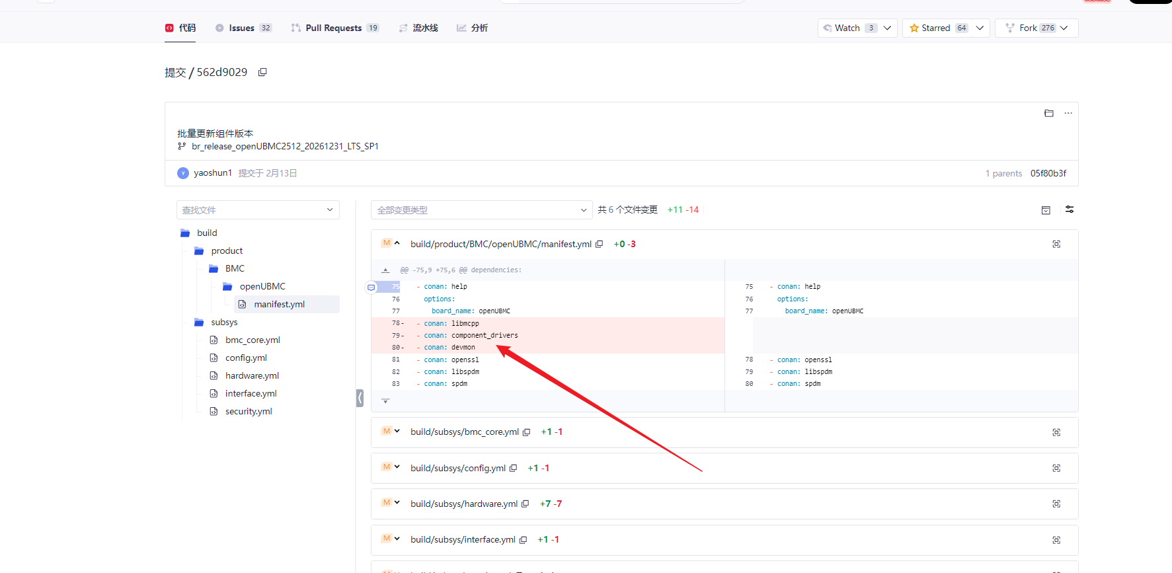Expand hidden lines above the diff hunk
1172x573 pixels.
(x=385, y=270)
